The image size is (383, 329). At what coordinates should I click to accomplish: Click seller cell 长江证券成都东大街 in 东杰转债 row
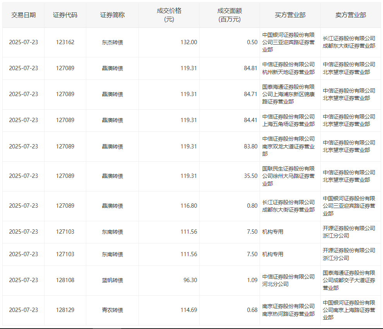[x=349, y=42]
